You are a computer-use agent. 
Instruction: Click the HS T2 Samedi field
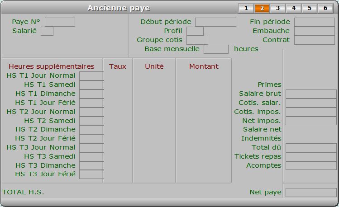91,121
